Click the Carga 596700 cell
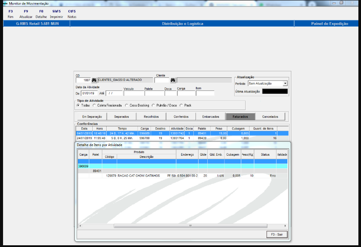 144,138
